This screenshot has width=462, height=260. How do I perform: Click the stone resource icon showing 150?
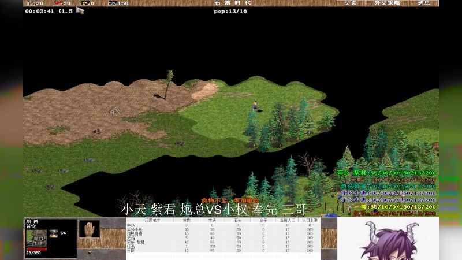(112, 3)
